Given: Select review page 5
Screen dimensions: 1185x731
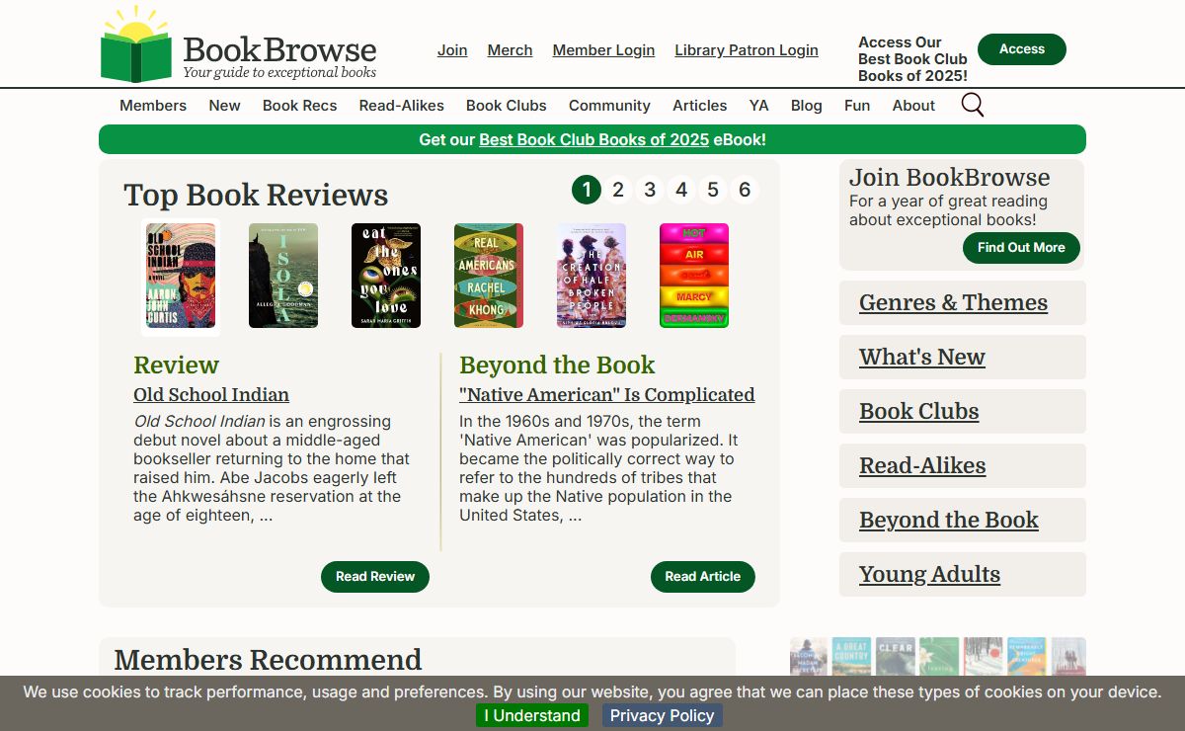Looking at the screenshot, I should point(713,190).
